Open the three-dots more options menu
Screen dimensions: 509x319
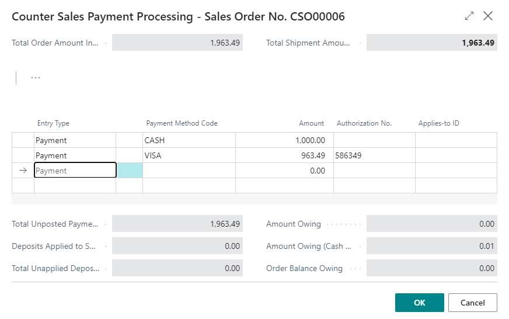click(36, 78)
